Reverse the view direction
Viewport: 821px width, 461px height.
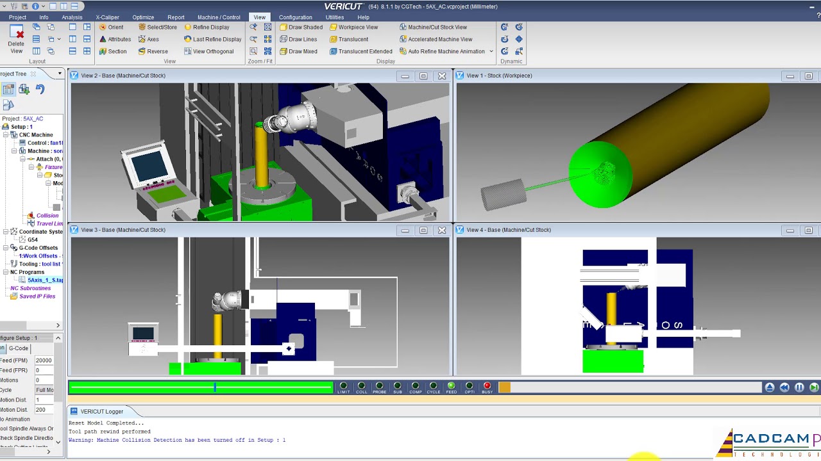point(153,51)
